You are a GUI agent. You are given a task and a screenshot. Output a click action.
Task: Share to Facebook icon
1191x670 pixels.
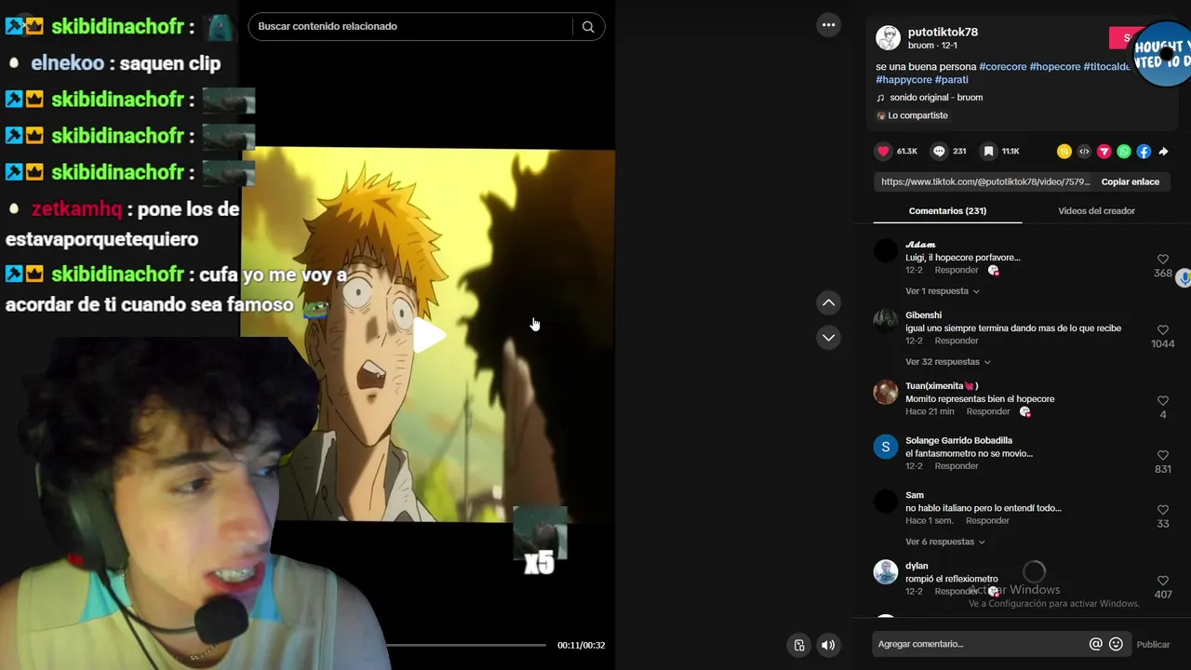click(1144, 152)
